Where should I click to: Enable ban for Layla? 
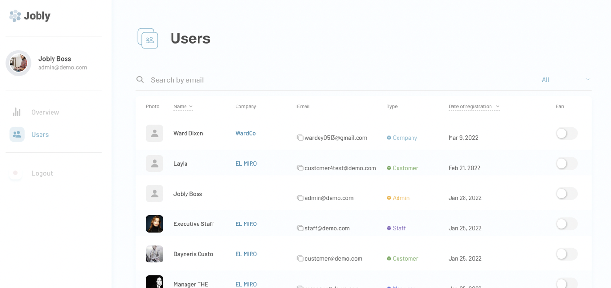point(566,164)
